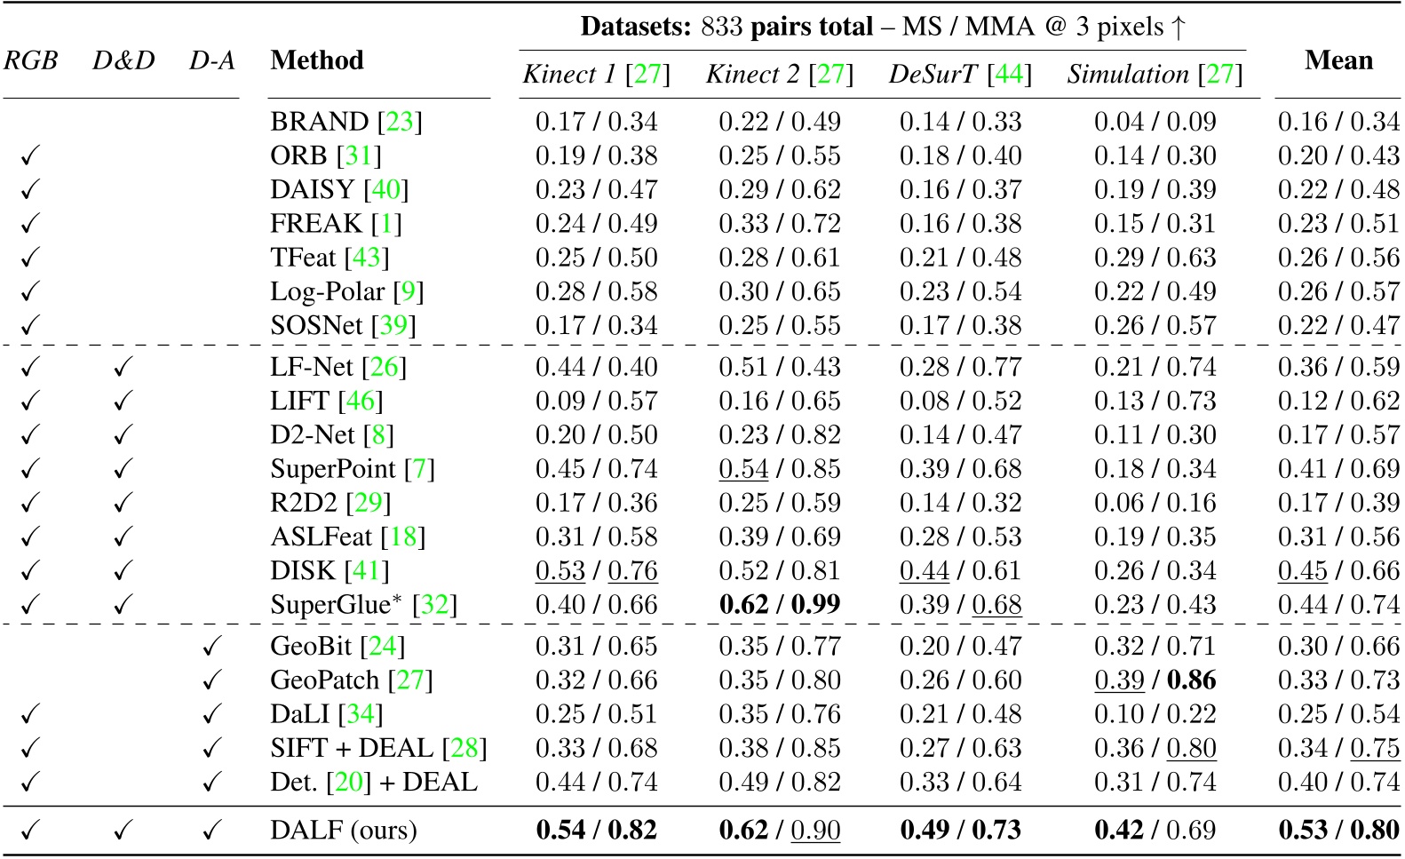Select the DALF Mean value 0.53 / 0.80
Image resolution: width=1405 pixels, height=859 pixels.
(x=1338, y=831)
